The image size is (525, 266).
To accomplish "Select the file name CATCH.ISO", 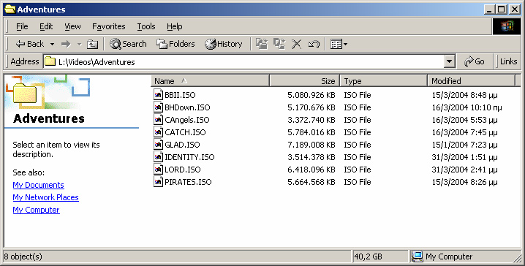I will click(185, 132).
